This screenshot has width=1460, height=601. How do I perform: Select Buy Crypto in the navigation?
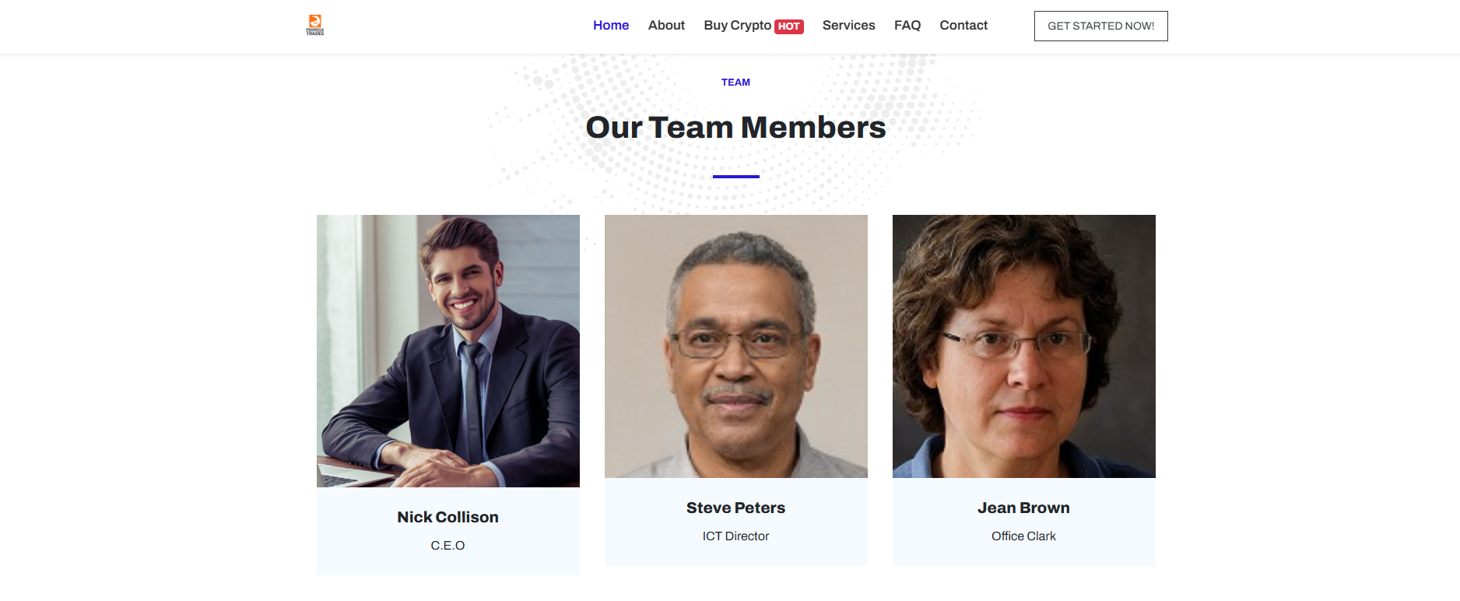(737, 26)
